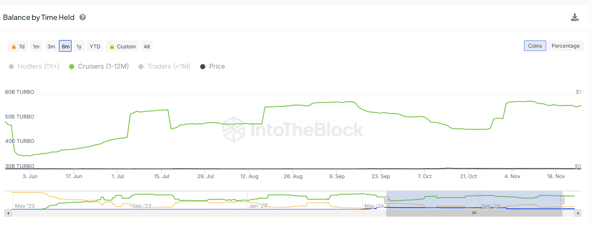Screen dimensions: 591x228
Task: Click the lock icon on Custom
Action: (x=112, y=46)
